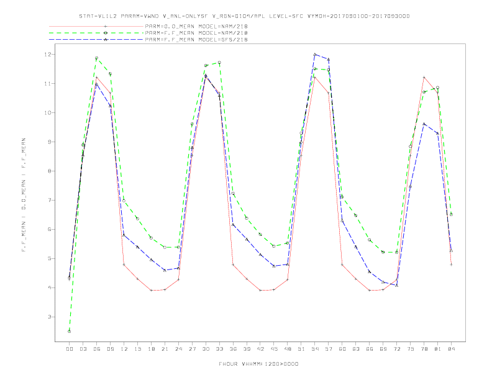Click x-axis forecast hour label 03
The height and width of the screenshot is (380, 492).
click(83, 349)
